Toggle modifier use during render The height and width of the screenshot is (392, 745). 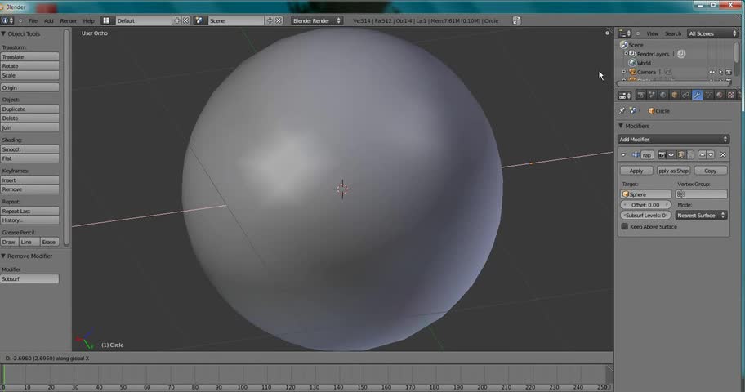[x=662, y=155]
